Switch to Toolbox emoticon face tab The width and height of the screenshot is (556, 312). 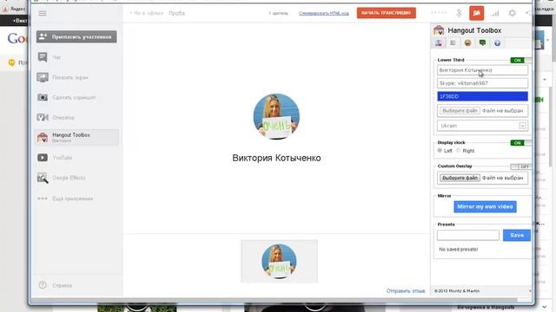467,43
